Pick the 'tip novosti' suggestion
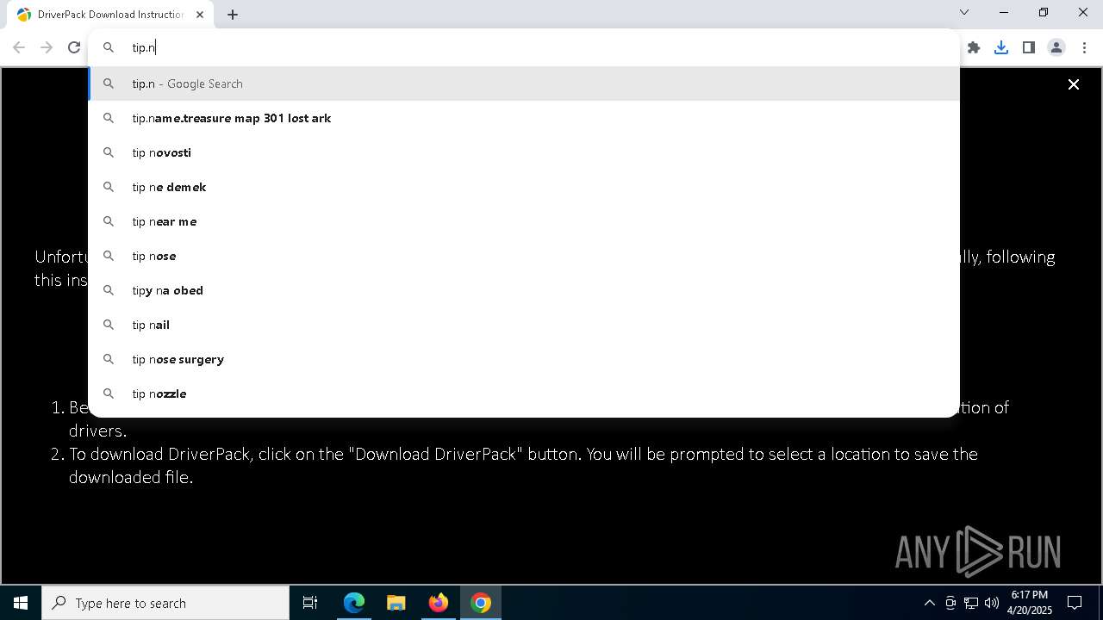This screenshot has height=620, width=1103. coord(524,152)
